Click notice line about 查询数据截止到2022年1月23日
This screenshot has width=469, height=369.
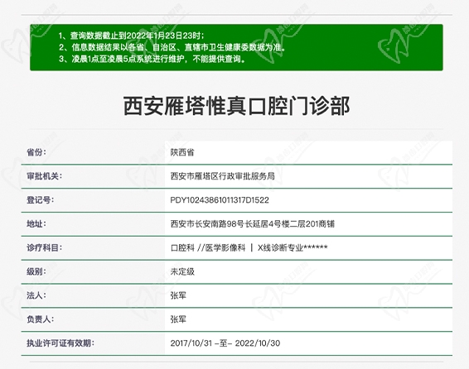132,36
